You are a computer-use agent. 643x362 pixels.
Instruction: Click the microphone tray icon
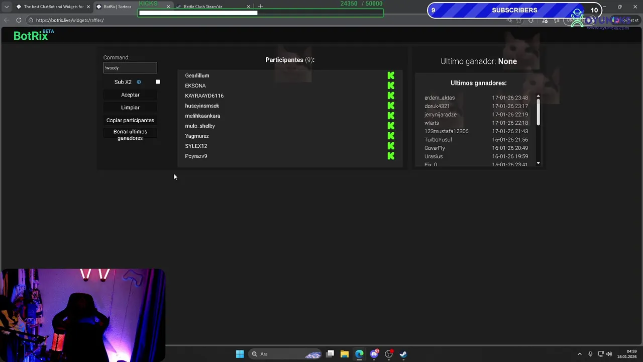pos(590,354)
